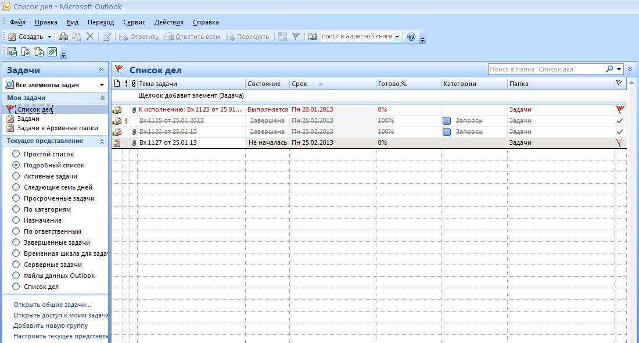Choose the Просроченные задачи view
The width and height of the screenshot is (639, 343).
16,198
